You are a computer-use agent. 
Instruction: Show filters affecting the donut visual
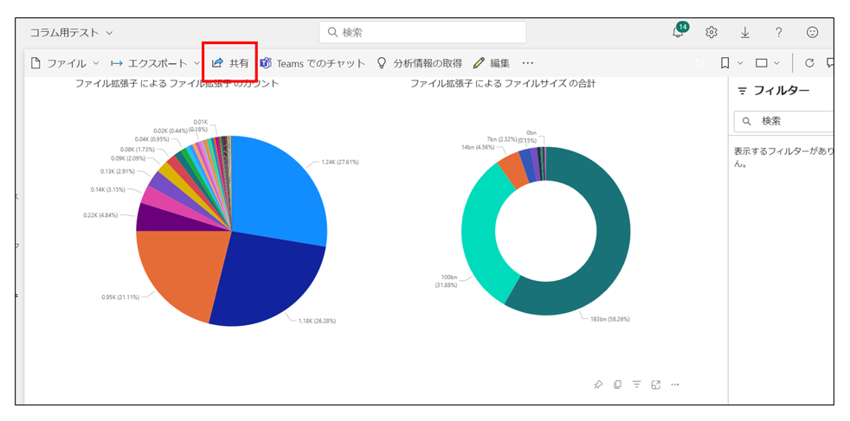[x=636, y=385]
